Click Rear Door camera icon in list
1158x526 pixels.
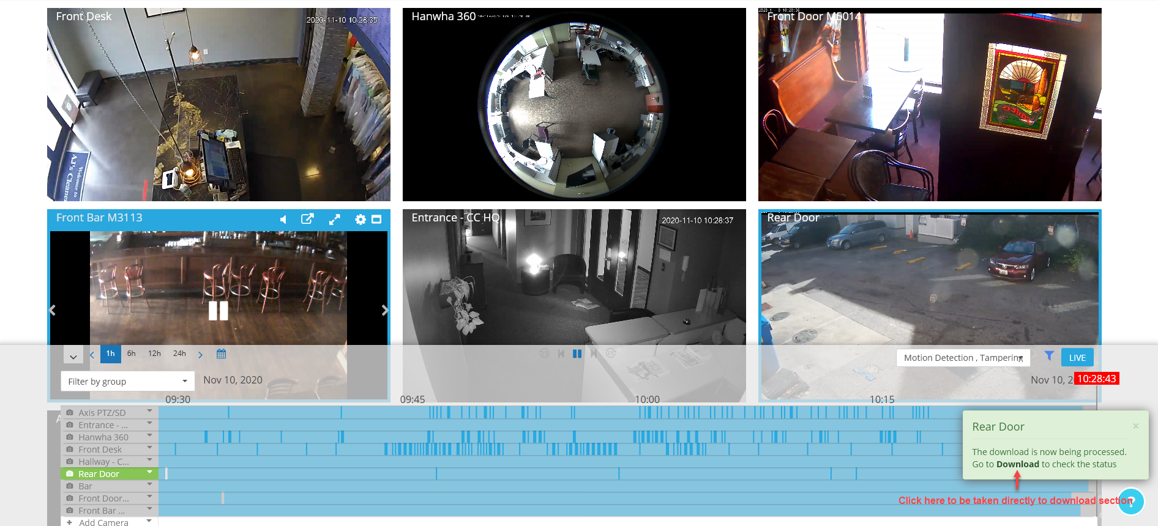click(x=70, y=473)
